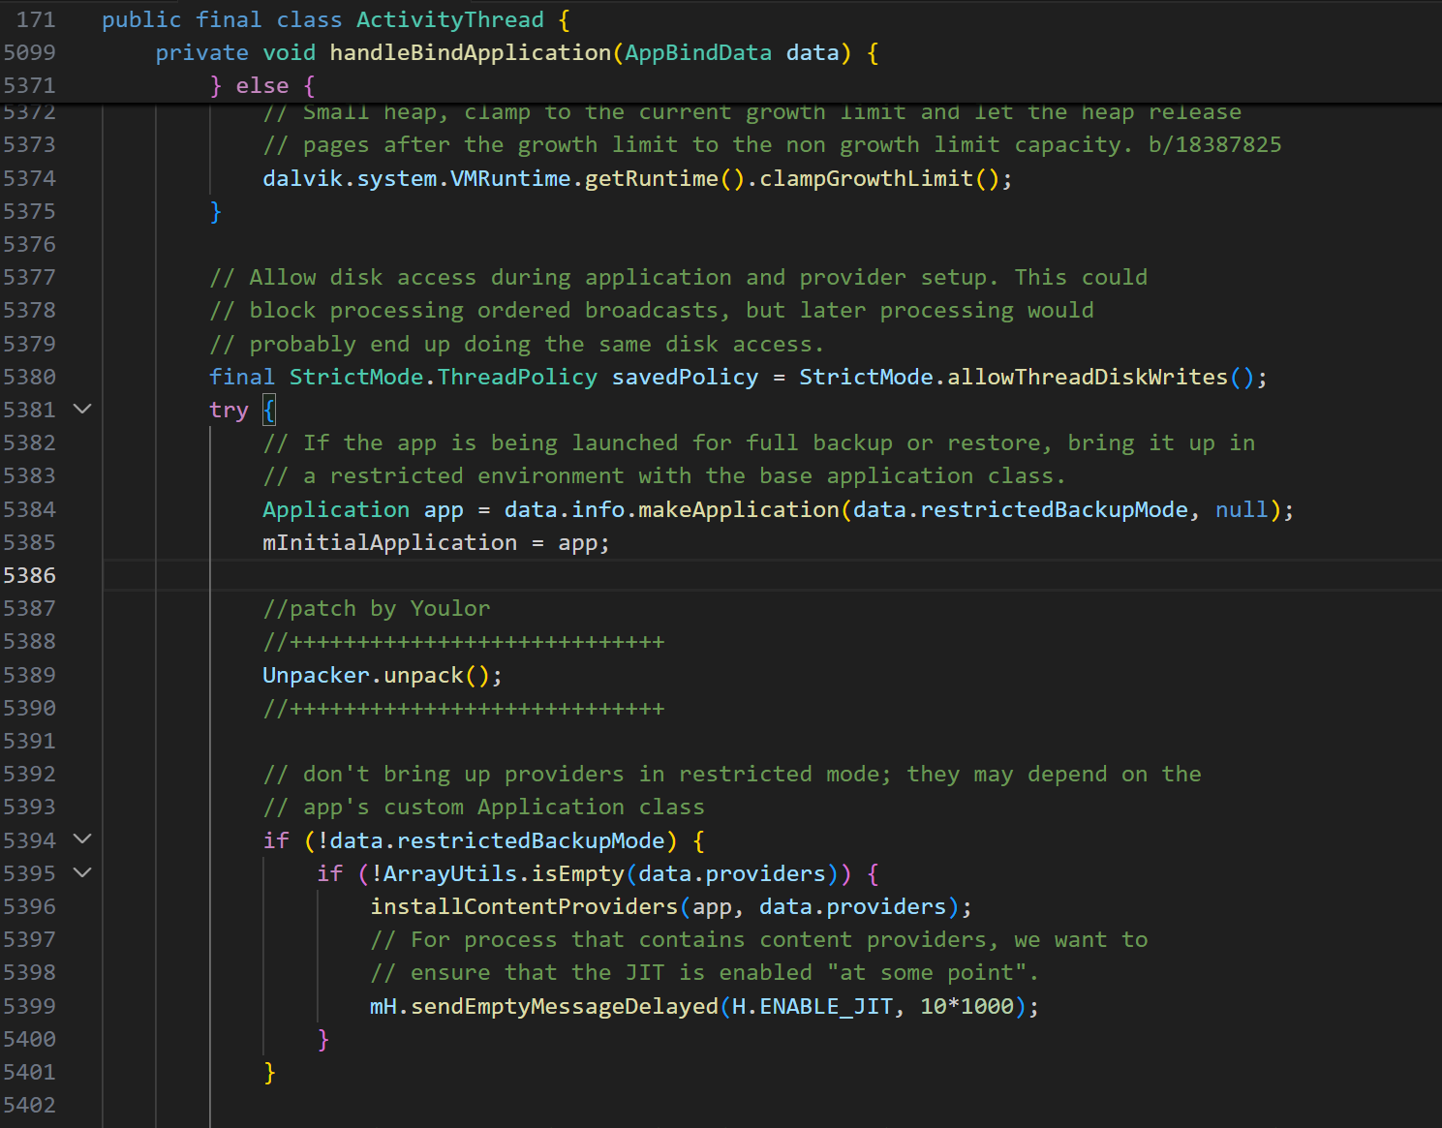
Task: Click the unpack method call
Action: [x=423, y=675]
